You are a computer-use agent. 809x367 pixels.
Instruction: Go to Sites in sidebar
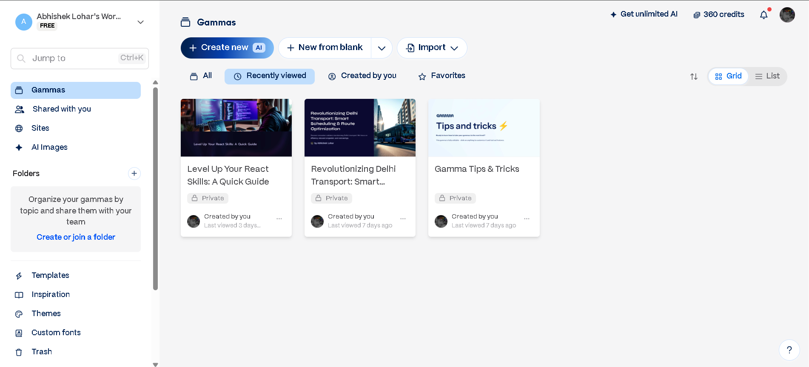pos(76,128)
